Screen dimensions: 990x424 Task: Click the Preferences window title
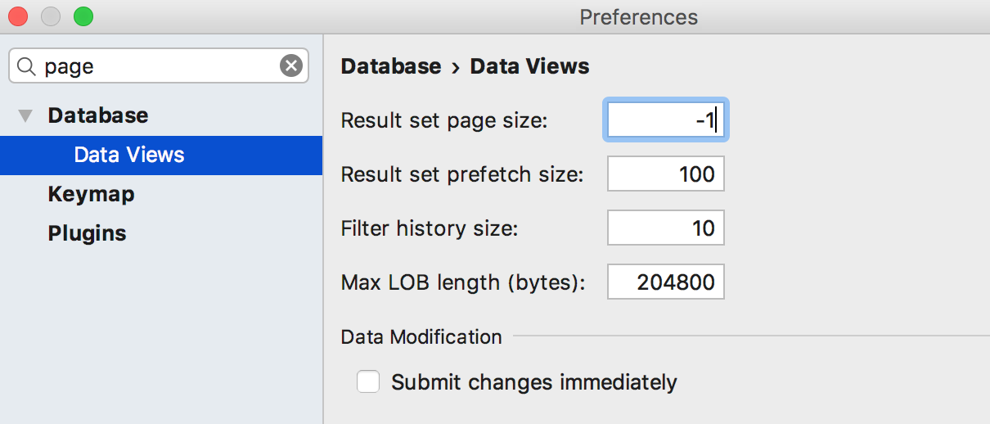point(638,16)
